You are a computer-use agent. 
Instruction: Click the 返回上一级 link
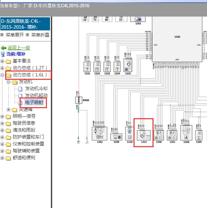tap(19, 48)
